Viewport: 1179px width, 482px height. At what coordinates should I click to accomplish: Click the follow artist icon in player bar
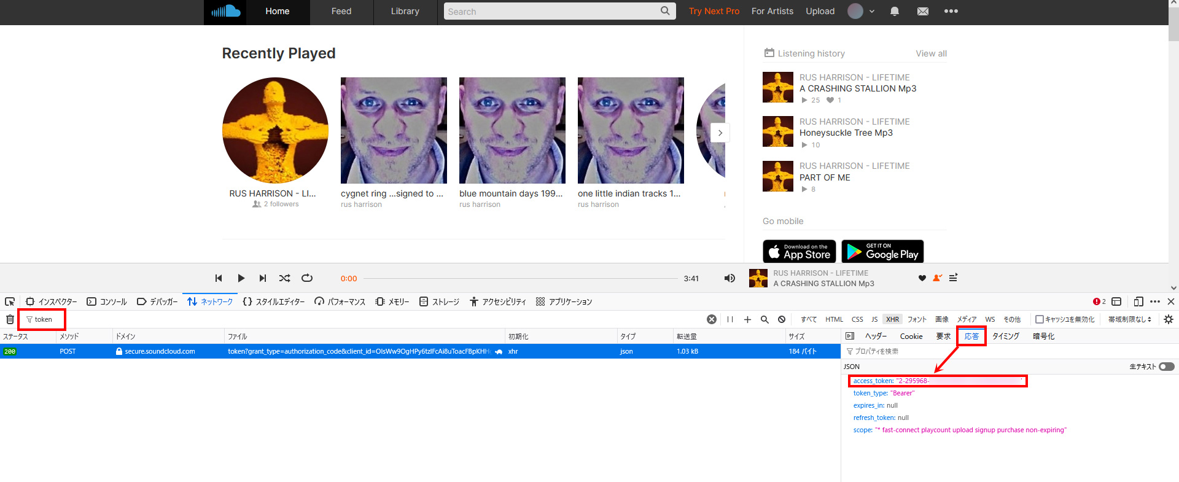pos(937,278)
